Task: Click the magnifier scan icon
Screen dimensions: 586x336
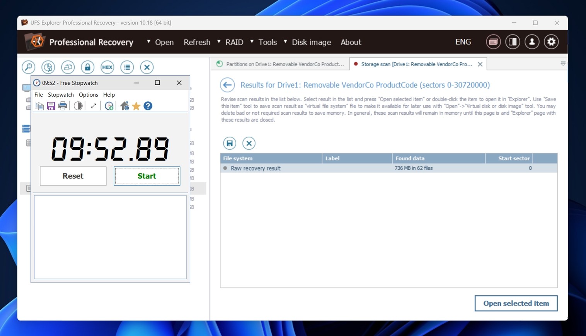Action: point(29,67)
